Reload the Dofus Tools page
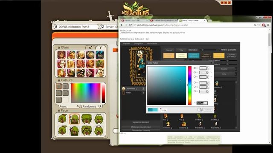The height and width of the screenshot is (153, 273). tap(130, 25)
